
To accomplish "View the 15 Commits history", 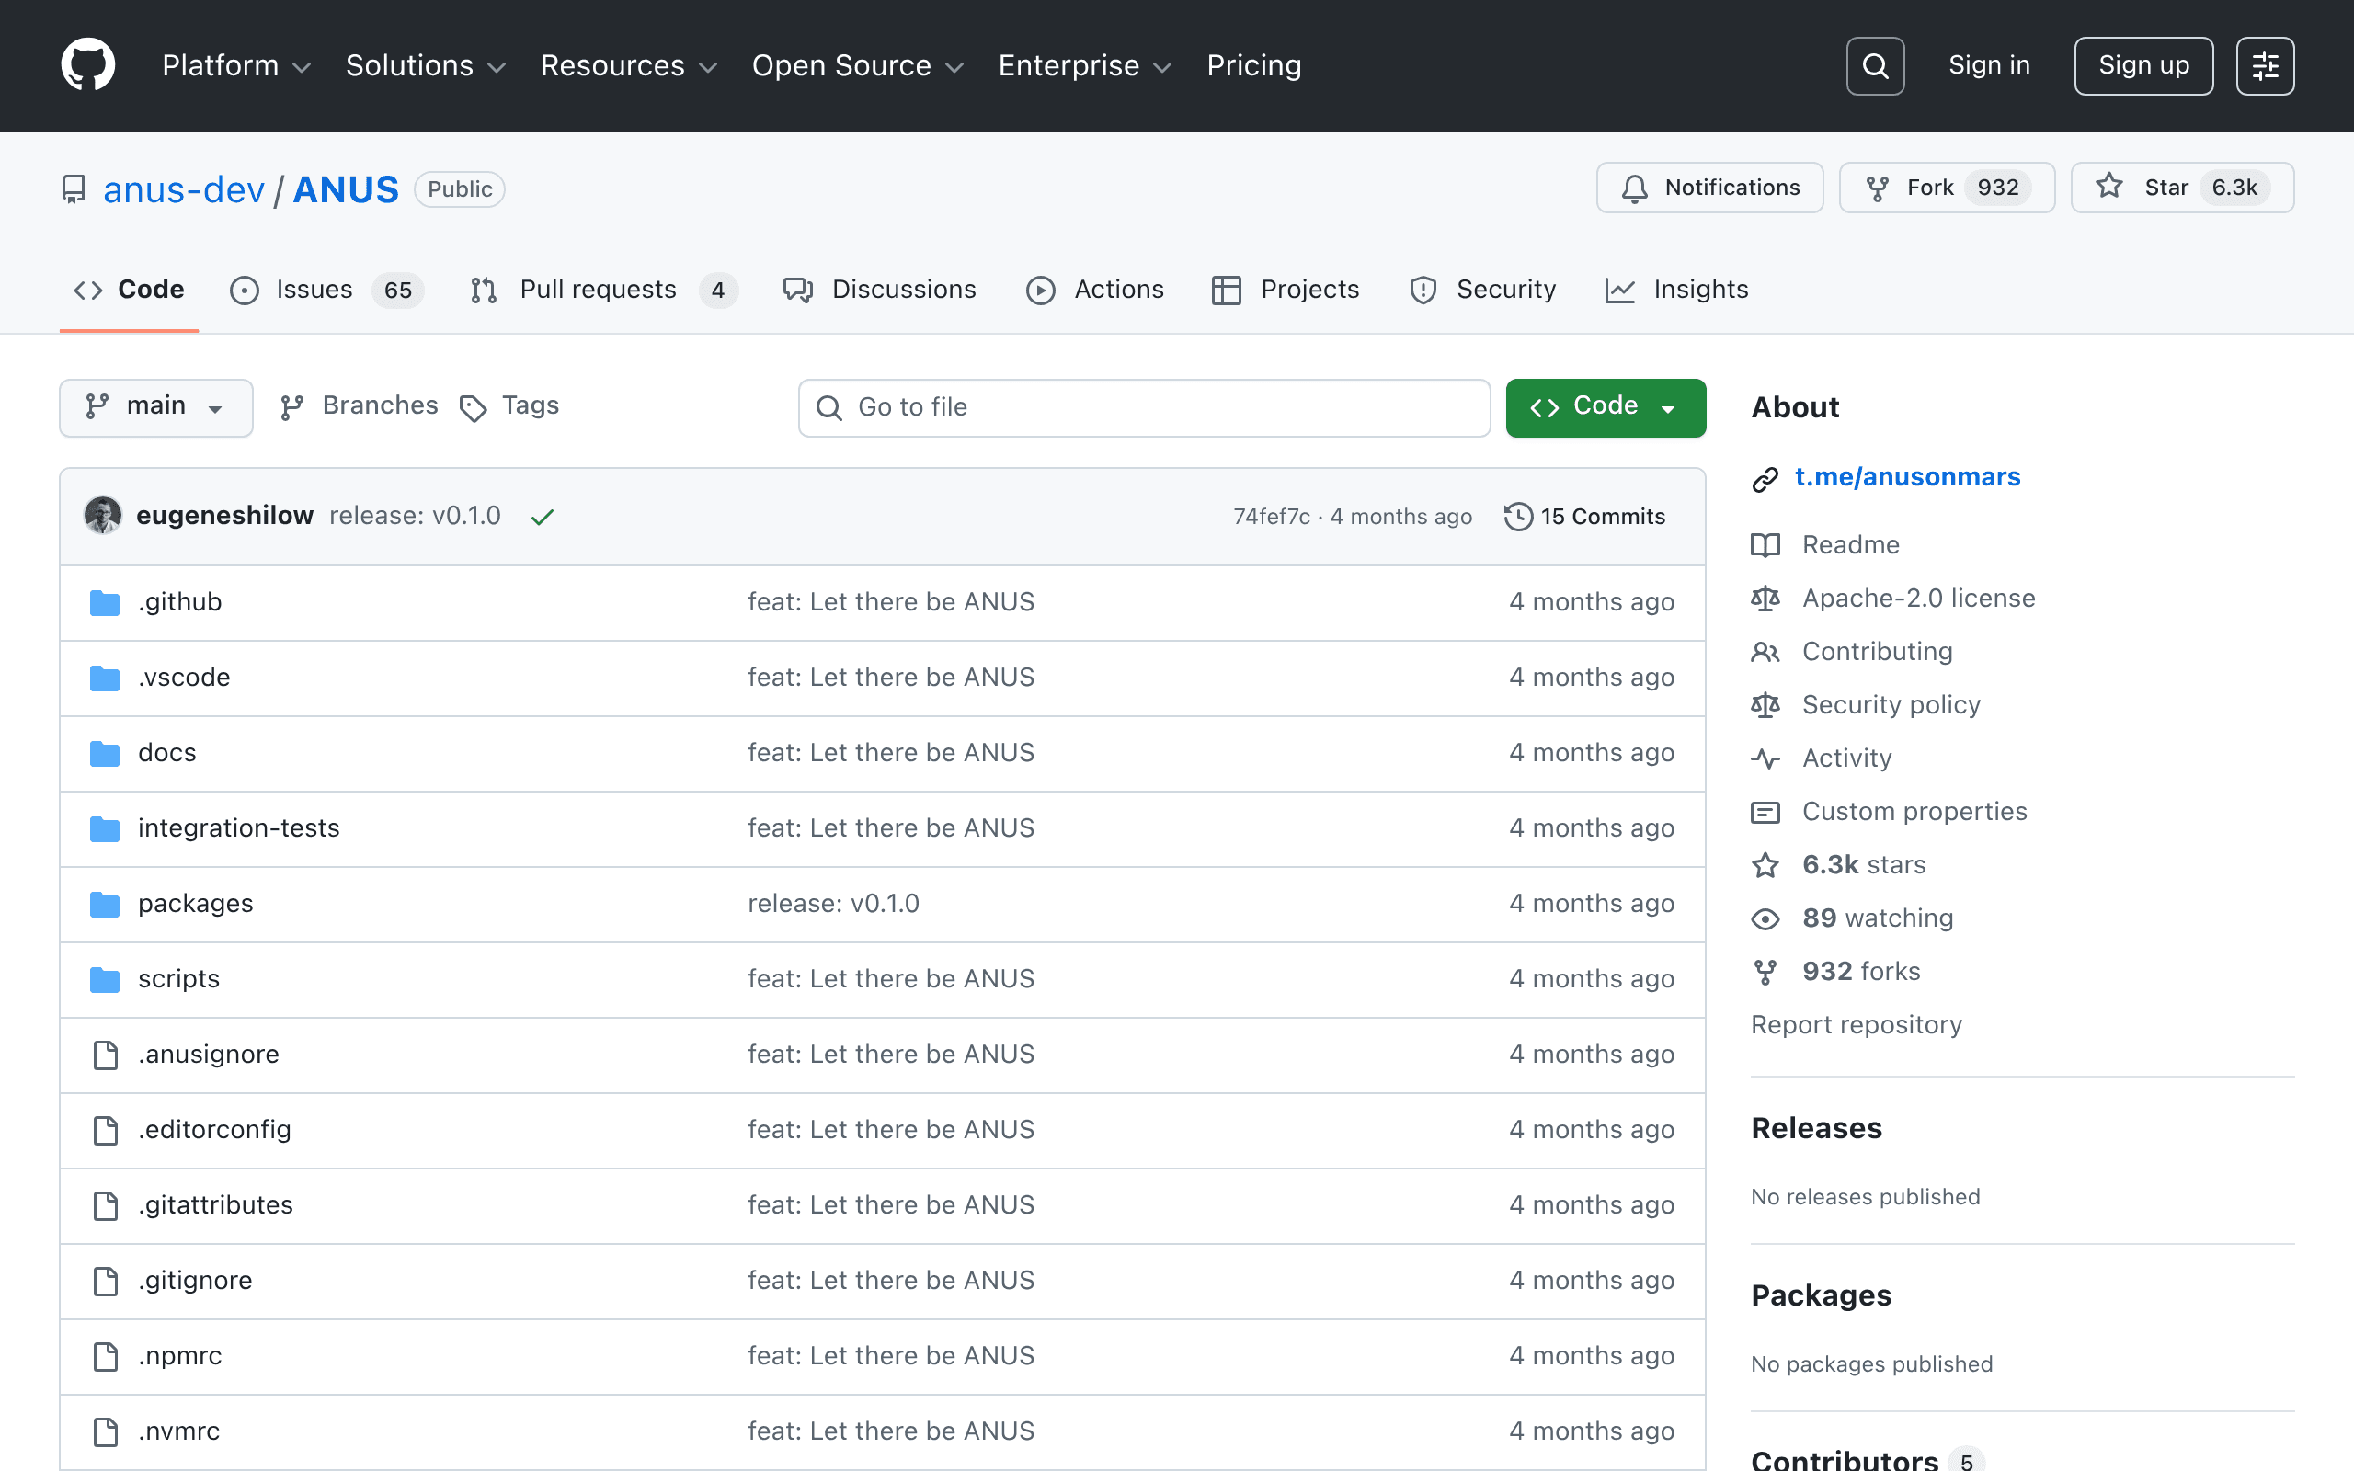I will point(1584,517).
